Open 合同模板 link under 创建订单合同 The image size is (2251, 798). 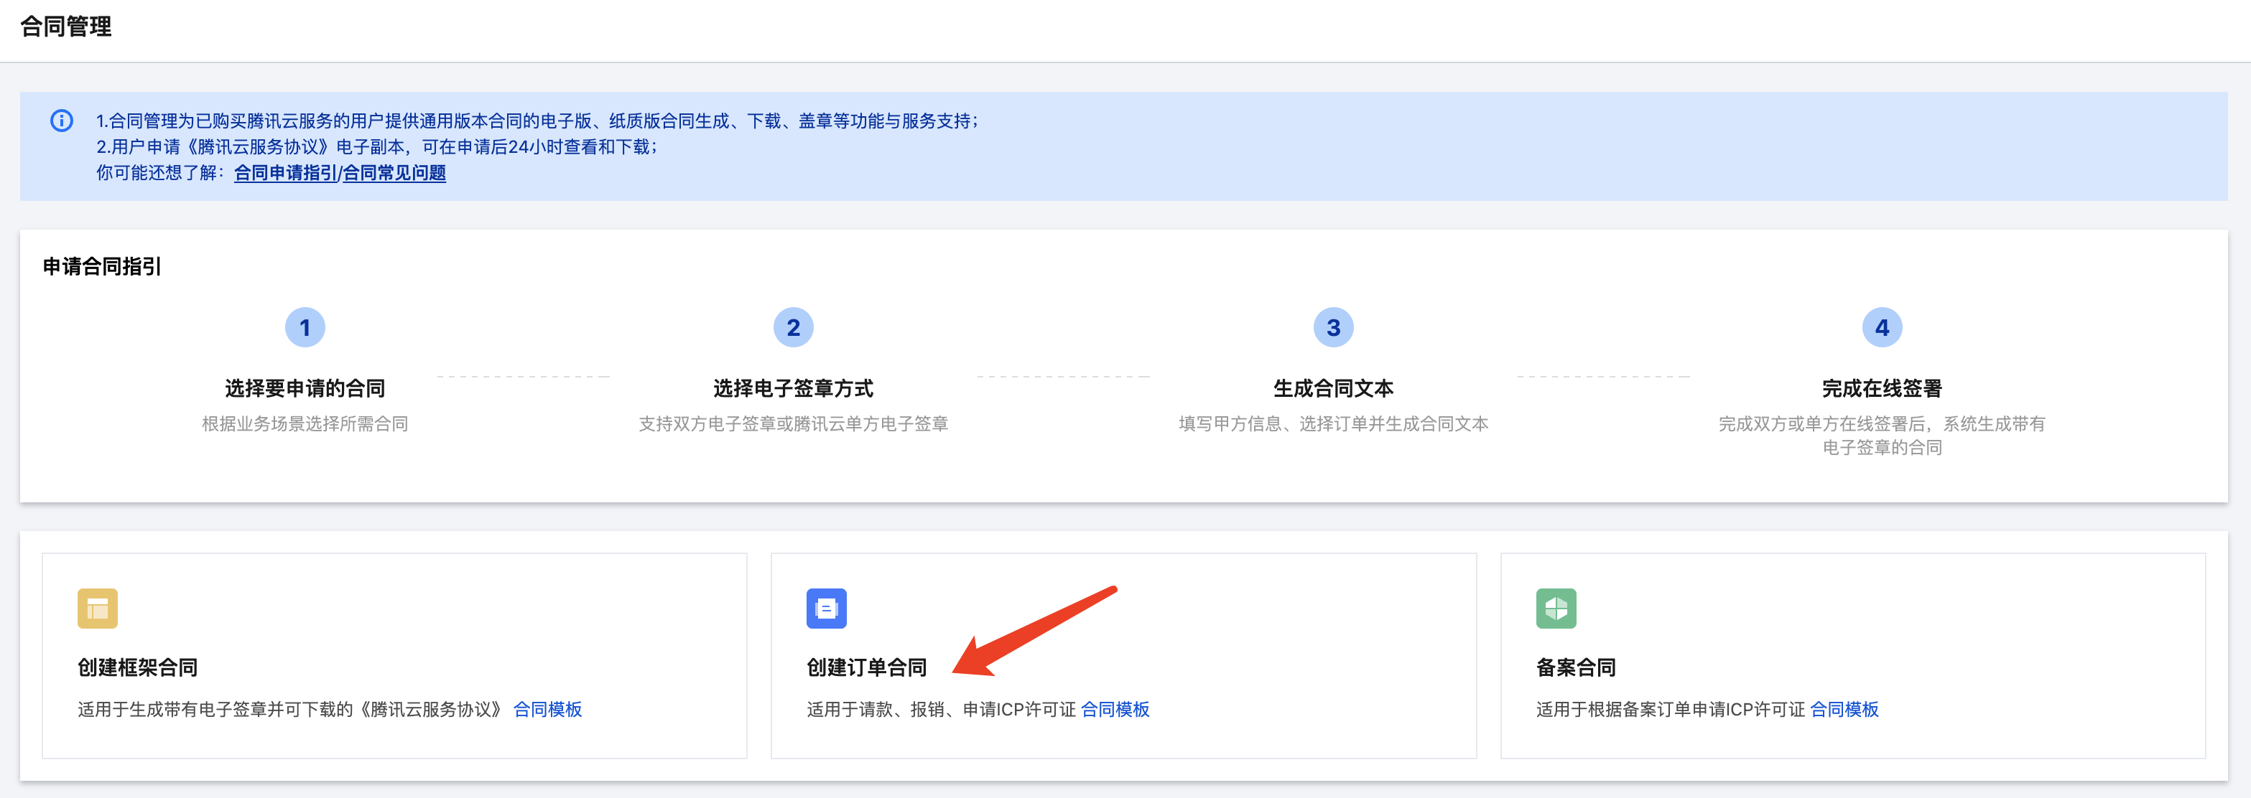(1115, 709)
